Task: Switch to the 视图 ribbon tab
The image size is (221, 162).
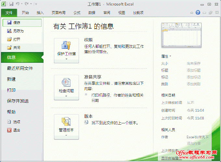Action: 122,13
